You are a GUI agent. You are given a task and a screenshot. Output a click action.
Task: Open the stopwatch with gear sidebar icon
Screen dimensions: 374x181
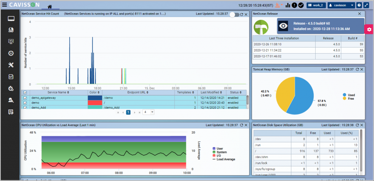[x=11, y=89]
